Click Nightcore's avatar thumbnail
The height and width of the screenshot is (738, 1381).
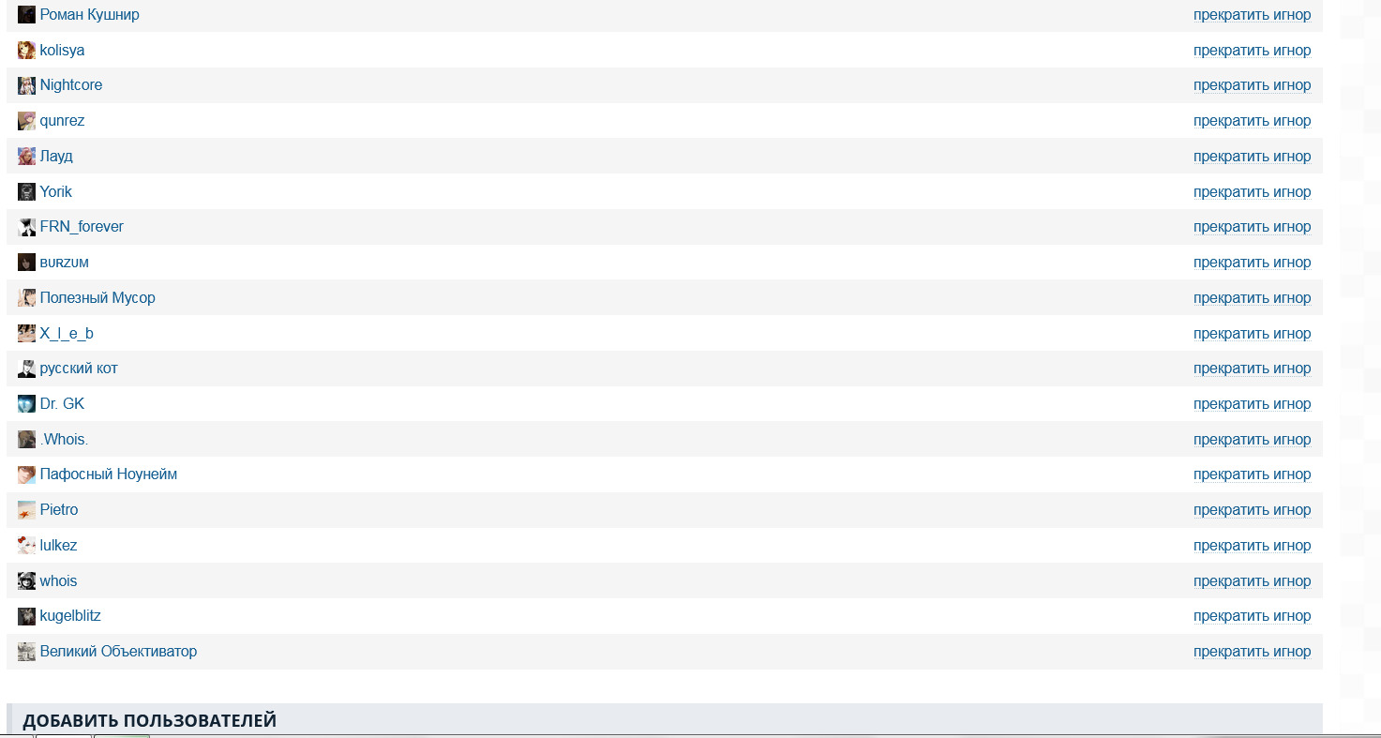(26, 85)
